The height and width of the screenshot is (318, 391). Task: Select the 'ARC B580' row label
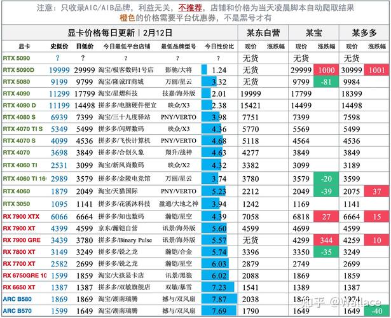(17, 299)
